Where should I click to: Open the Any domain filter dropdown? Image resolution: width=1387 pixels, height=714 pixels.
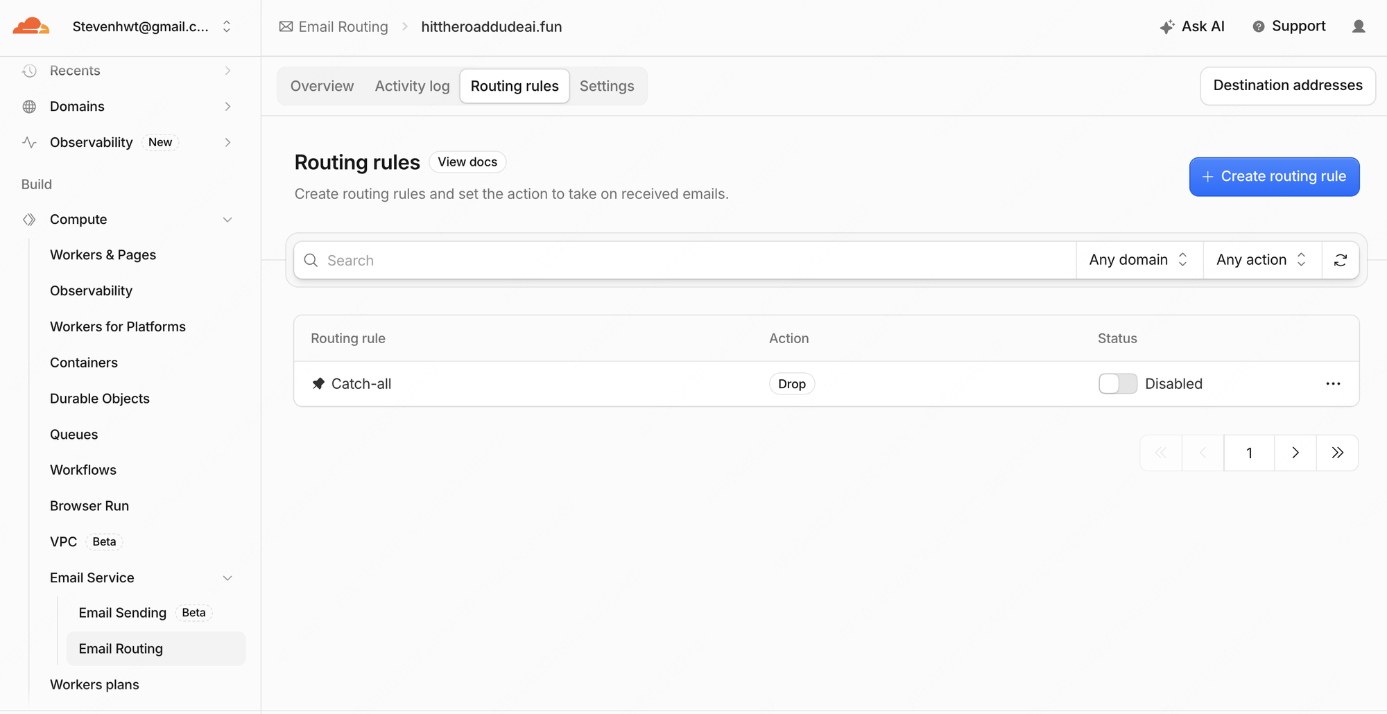[x=1139, y=260]
